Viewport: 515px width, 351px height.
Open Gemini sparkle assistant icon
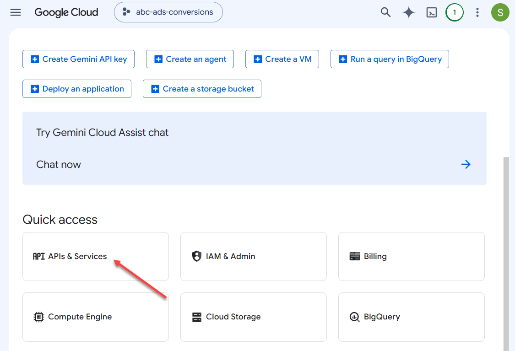click(x=409, y=12)
